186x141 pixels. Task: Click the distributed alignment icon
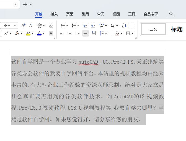(93, 33)
